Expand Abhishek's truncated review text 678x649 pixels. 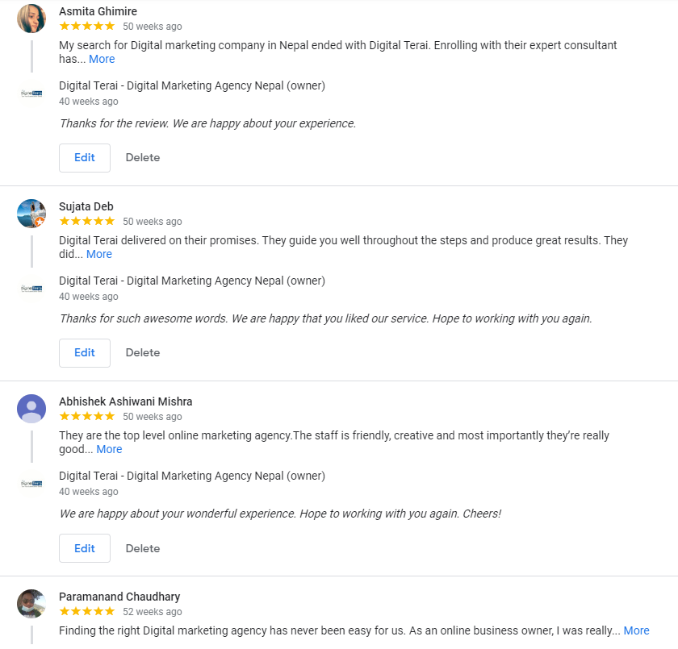(x=108, y=449)
